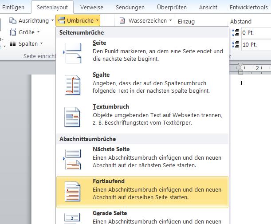
Task: Open the Entwicklertools tab
Action: (x=248, y=8)
